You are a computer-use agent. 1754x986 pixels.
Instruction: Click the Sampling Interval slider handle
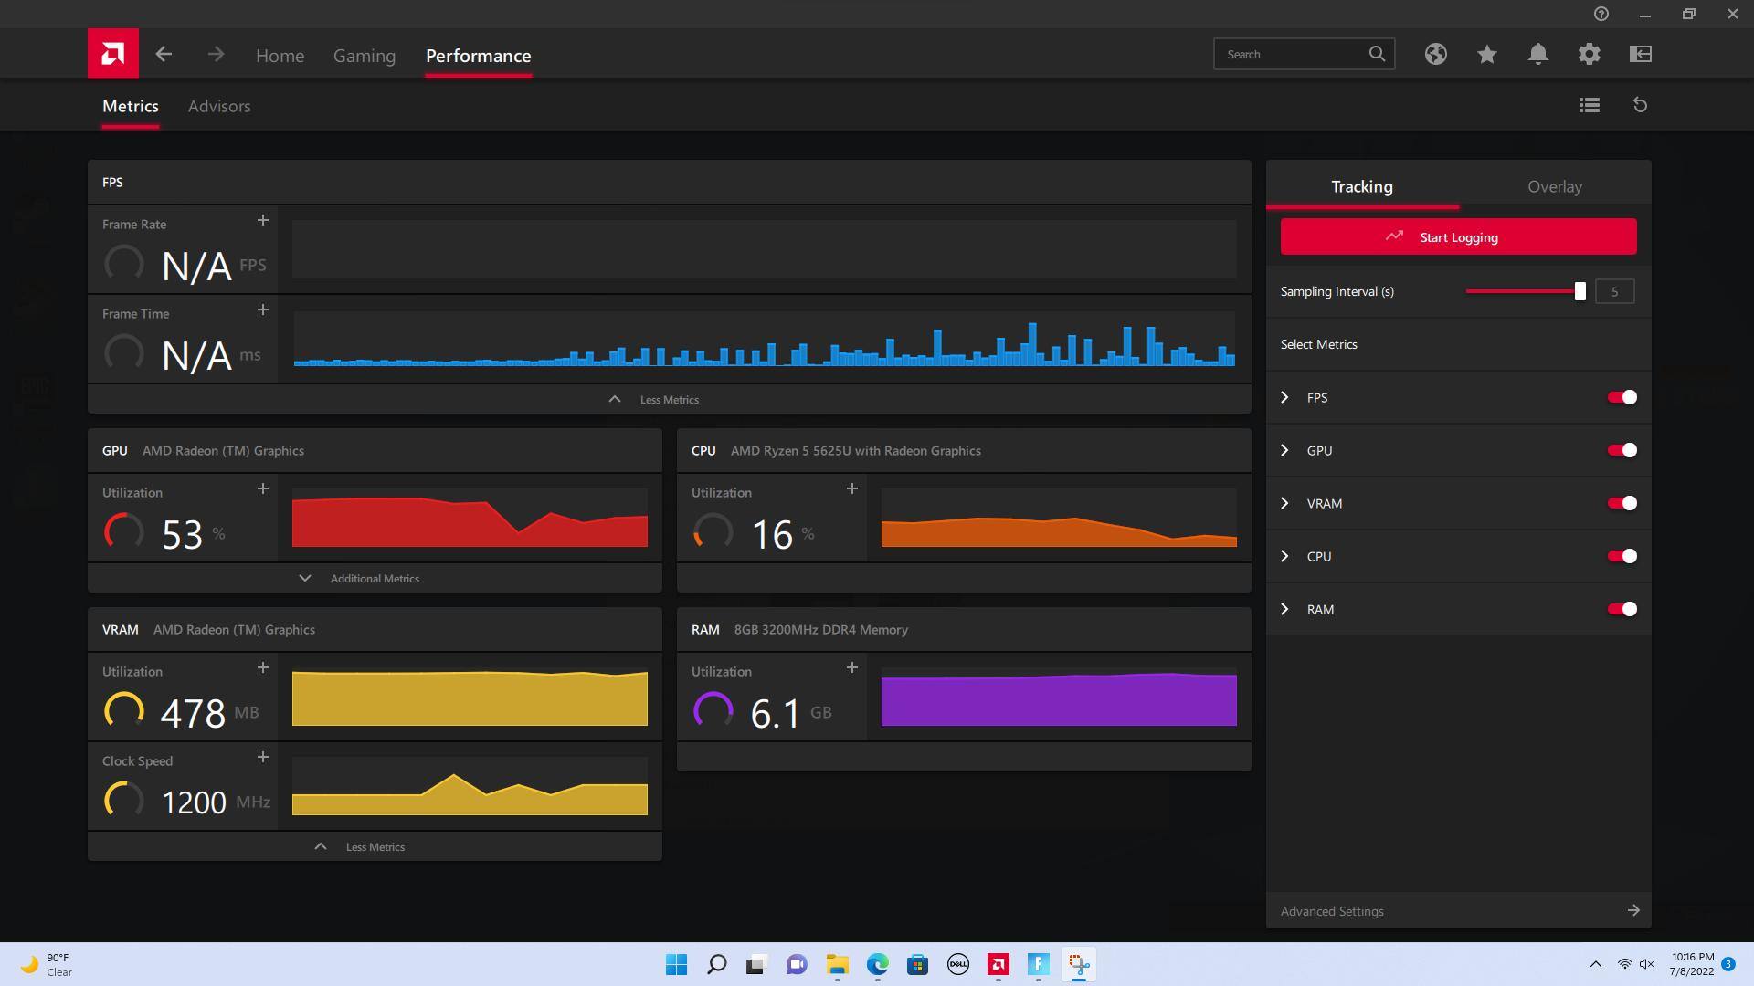pyautogui.click(x=1580, y=291)
